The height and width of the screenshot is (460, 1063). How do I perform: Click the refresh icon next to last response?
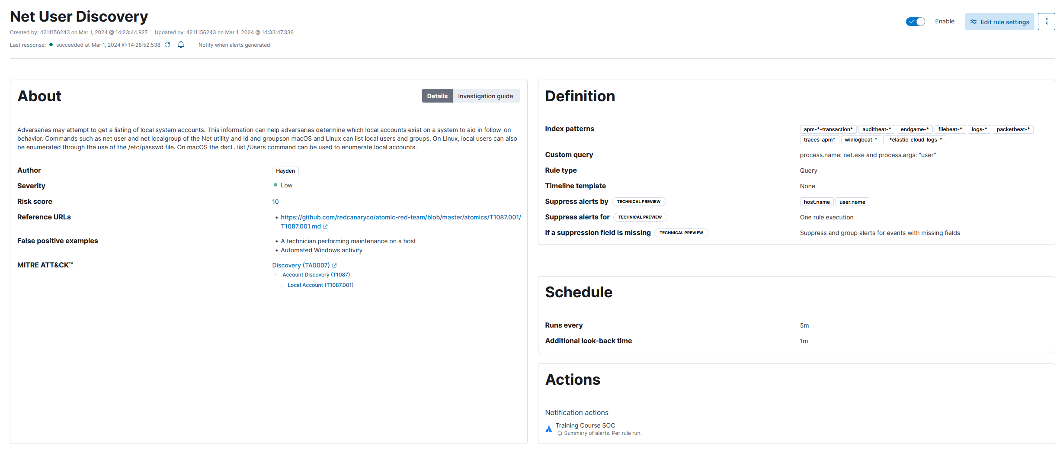[167, 45]
